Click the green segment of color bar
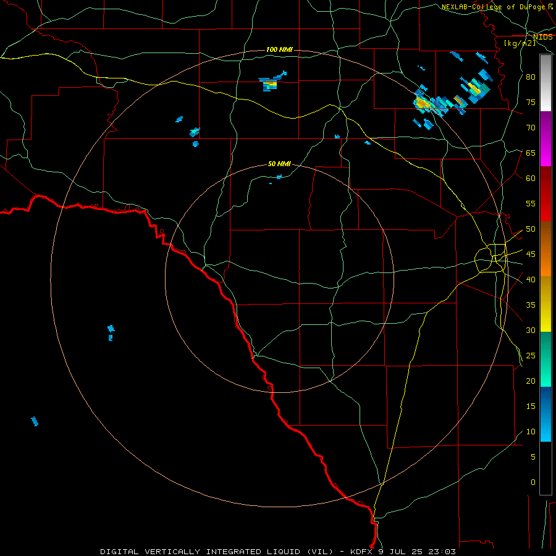 pyautogui.click(x=545, y=359)
